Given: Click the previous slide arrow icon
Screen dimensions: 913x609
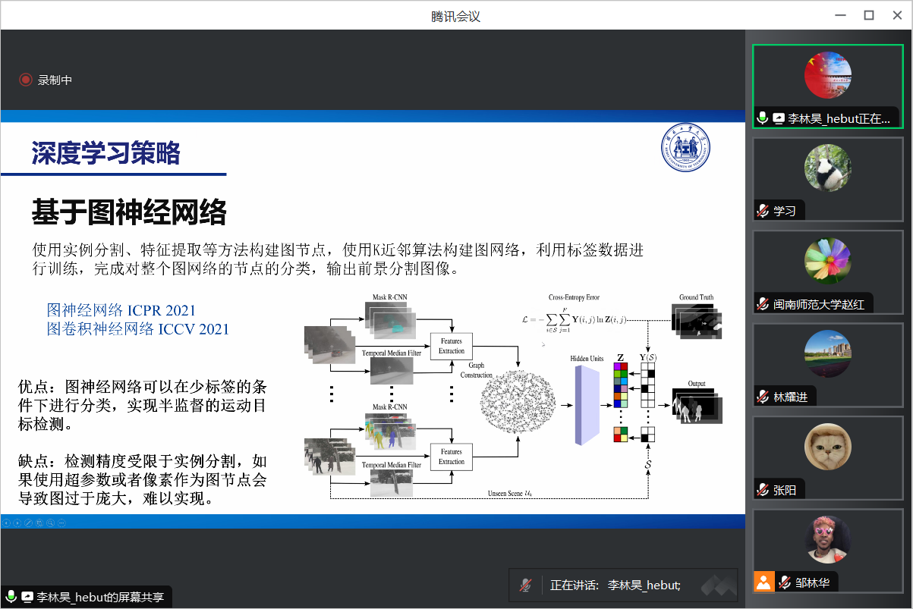Looking at the screenshot, I should coord(6,523).
